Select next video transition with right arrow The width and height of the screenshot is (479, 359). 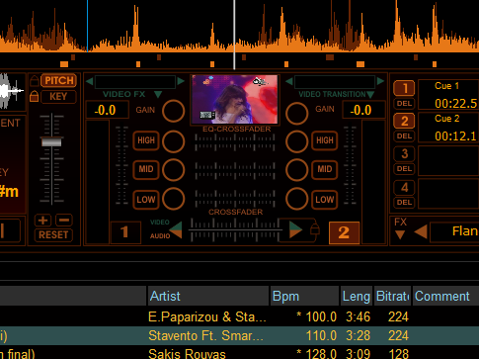point(380,81)
